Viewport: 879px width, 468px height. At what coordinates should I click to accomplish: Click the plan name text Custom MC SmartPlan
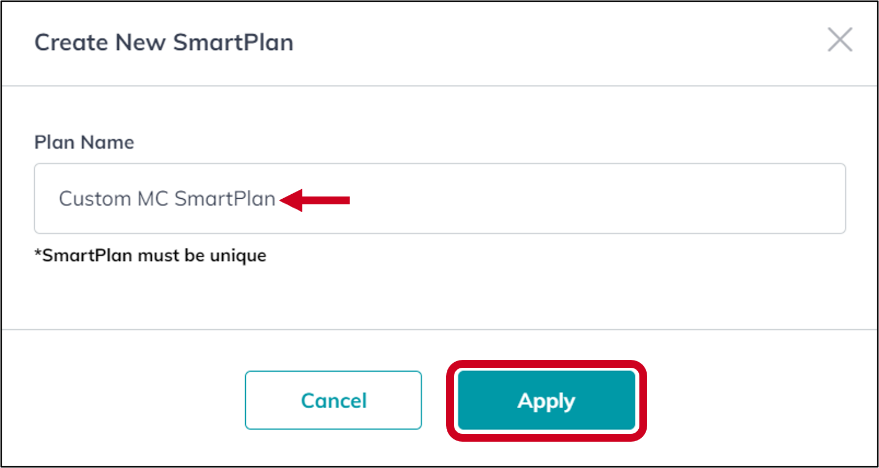(x=166, y=199)
